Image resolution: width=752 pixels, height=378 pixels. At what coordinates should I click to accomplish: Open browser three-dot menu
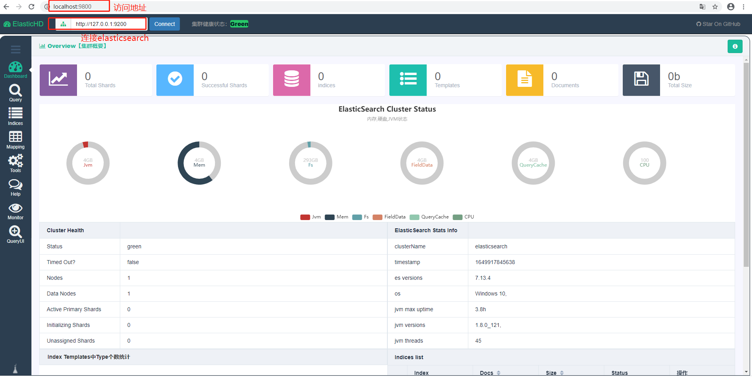pyautogui.click(x=744, y=7)
